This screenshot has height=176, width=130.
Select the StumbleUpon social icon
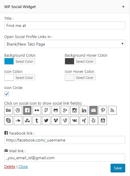pos(27,121)
